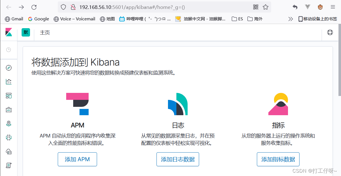341x176 pixels.
Task: Open Logs icon in sidebar
Action: (x=9, y=165)
